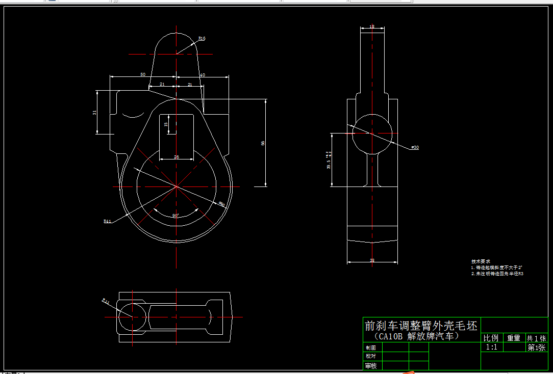The image size is (553, 374).
Task: Click technical note 2 about fillet radius R3
Action: 497,274
